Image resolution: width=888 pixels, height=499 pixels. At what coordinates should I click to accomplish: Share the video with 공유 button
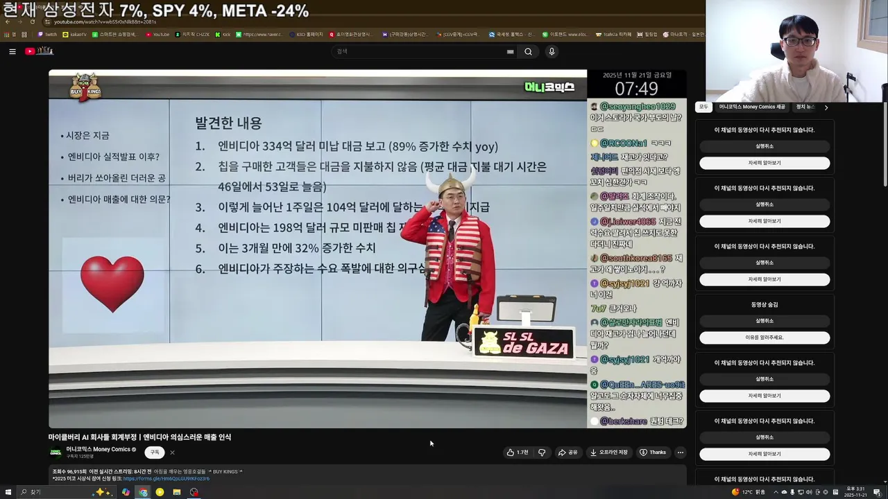point(567,453)
